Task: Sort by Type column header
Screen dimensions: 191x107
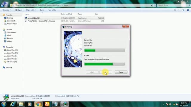Action: coord(80,14)
